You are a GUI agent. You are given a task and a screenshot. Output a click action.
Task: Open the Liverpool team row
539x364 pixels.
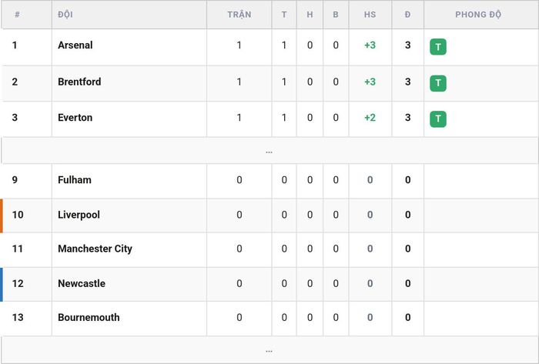click(x=269, y=215)
